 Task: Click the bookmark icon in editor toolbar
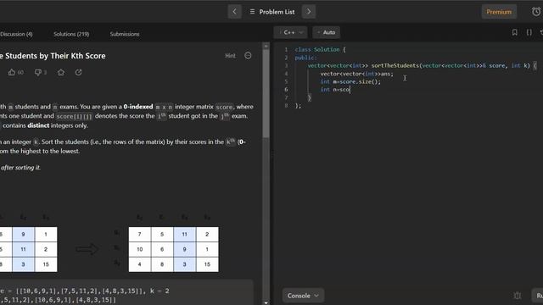[515, 32]
